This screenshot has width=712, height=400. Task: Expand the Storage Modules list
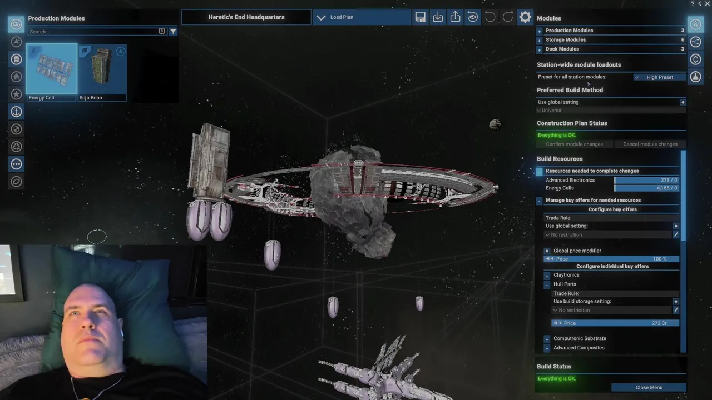539,40
